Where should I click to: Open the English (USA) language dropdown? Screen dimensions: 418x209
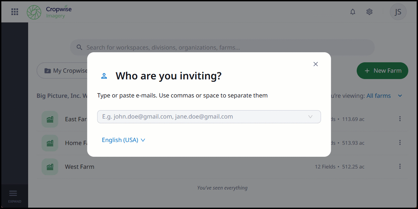[124, 140]
